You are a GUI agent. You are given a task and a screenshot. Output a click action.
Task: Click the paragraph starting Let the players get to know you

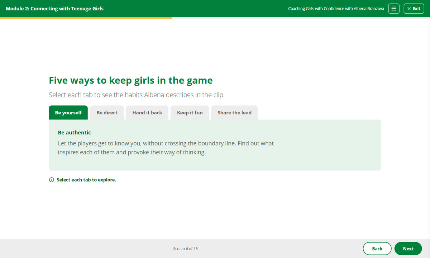click(166, 148)
